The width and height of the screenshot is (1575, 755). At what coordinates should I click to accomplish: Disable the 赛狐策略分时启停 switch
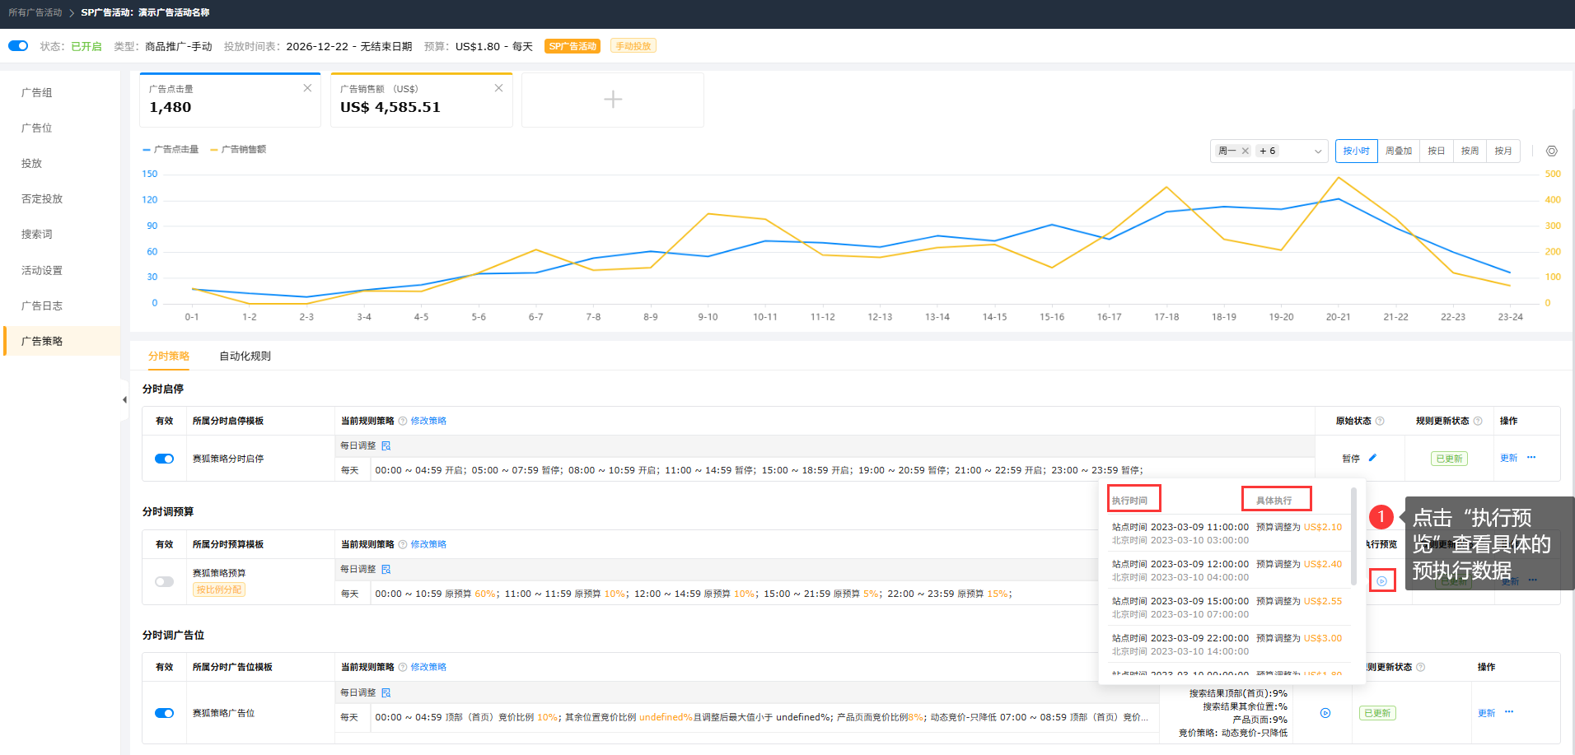point(164,459)
